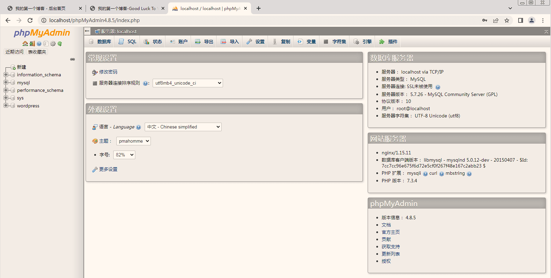
Task: Click the 修改密码 change password link
Action: pyautogui.click(x=108, y=72)
